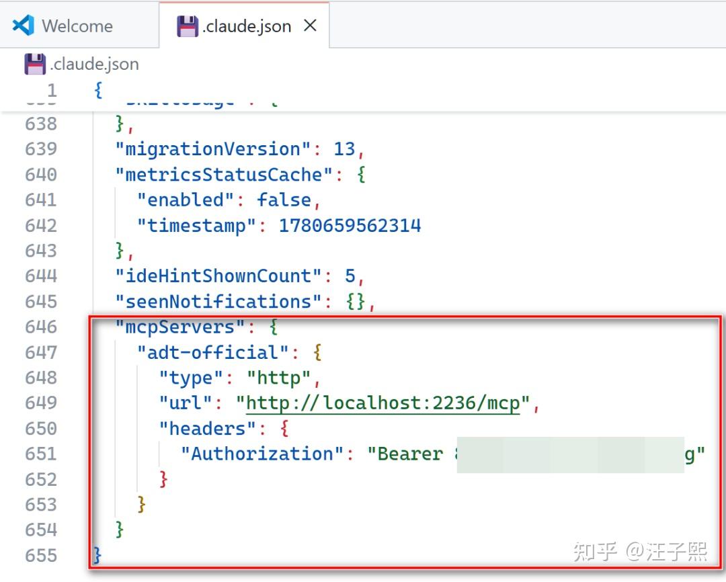Click the "seenNotifications" key

tap(218, 302)
